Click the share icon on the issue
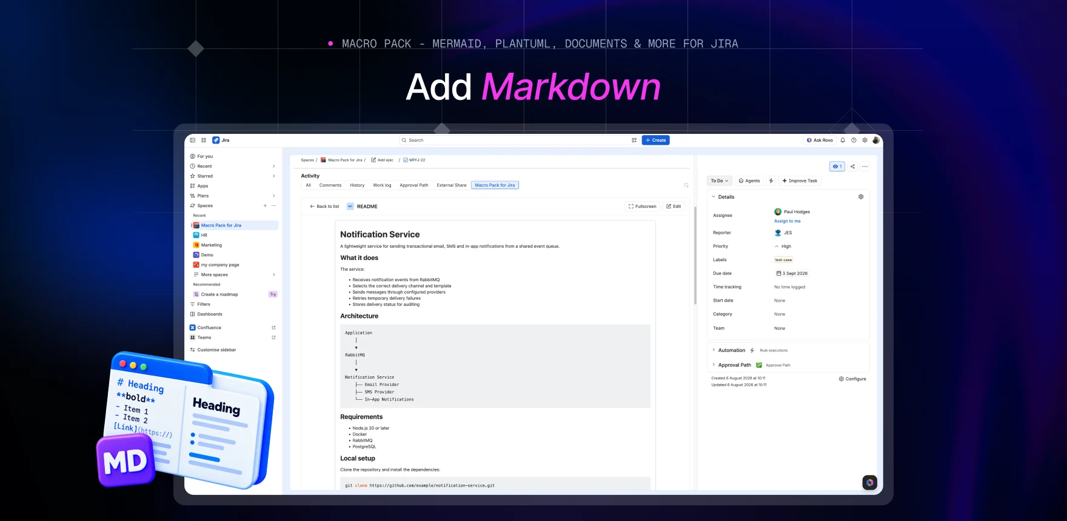The image size is (1067, 521). point(852,167)
